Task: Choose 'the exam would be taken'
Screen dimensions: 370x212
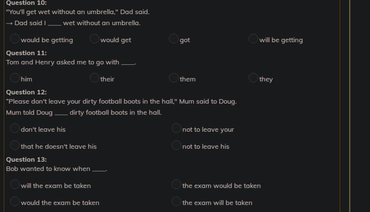Action: click(176, 184)
